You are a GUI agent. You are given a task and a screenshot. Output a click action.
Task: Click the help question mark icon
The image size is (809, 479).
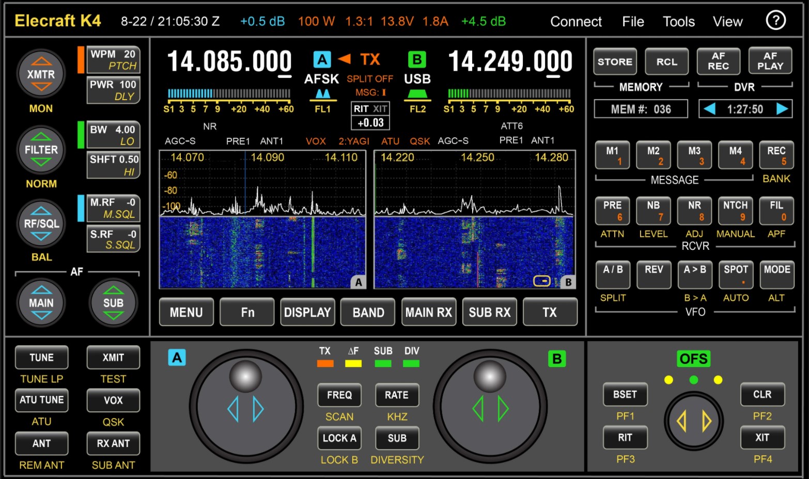coord(775,21)
